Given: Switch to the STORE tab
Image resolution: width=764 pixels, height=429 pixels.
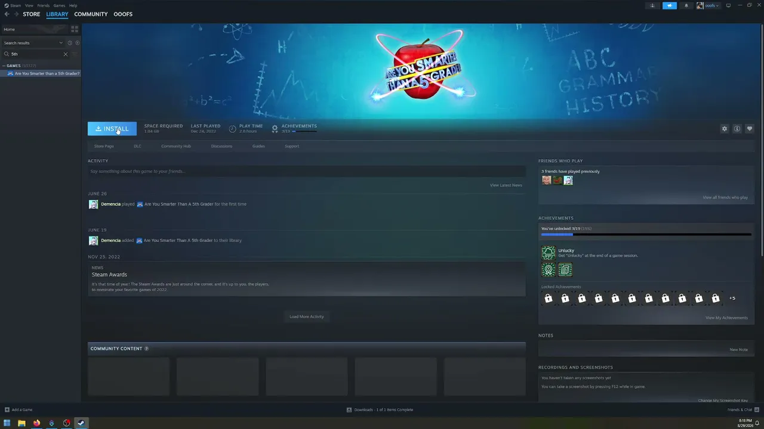Looking at the screenshot, I should (32, 14).
